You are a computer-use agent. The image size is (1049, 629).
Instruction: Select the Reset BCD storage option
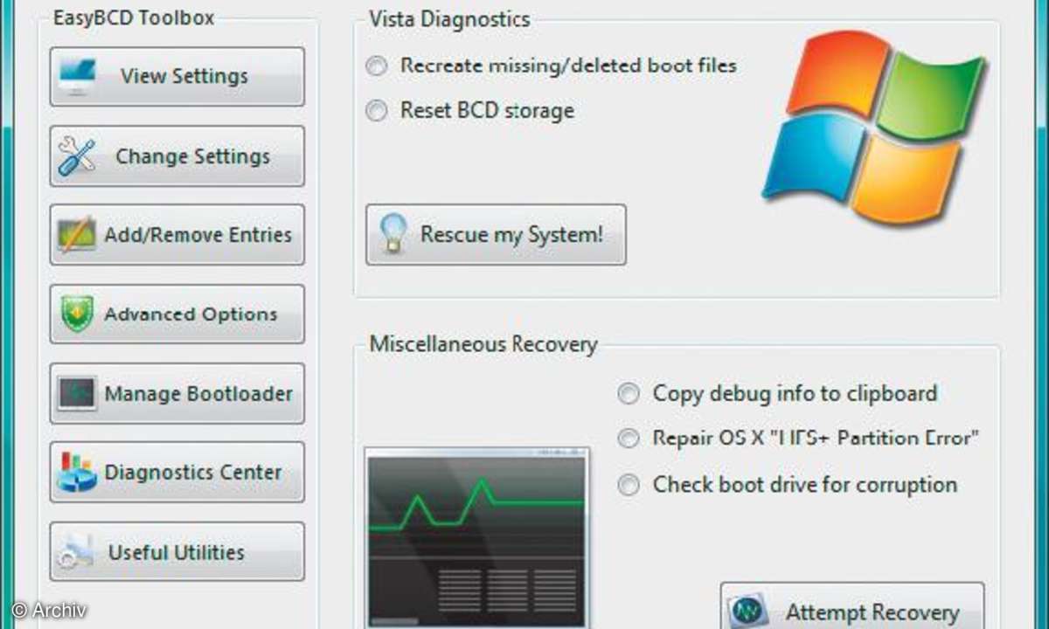471,111
